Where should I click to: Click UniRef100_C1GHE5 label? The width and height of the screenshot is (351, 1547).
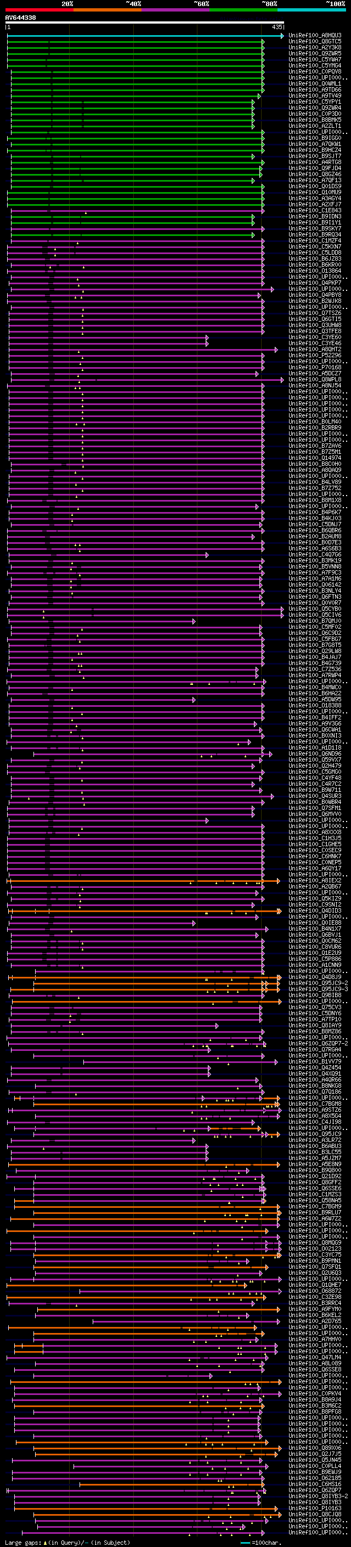(x=315, y=845)
